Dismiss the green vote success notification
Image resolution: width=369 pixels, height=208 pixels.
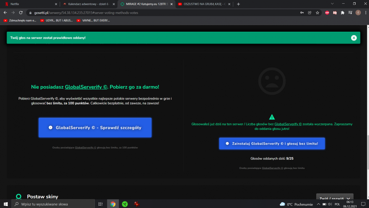pyautogui.click(x=354, y=38)
